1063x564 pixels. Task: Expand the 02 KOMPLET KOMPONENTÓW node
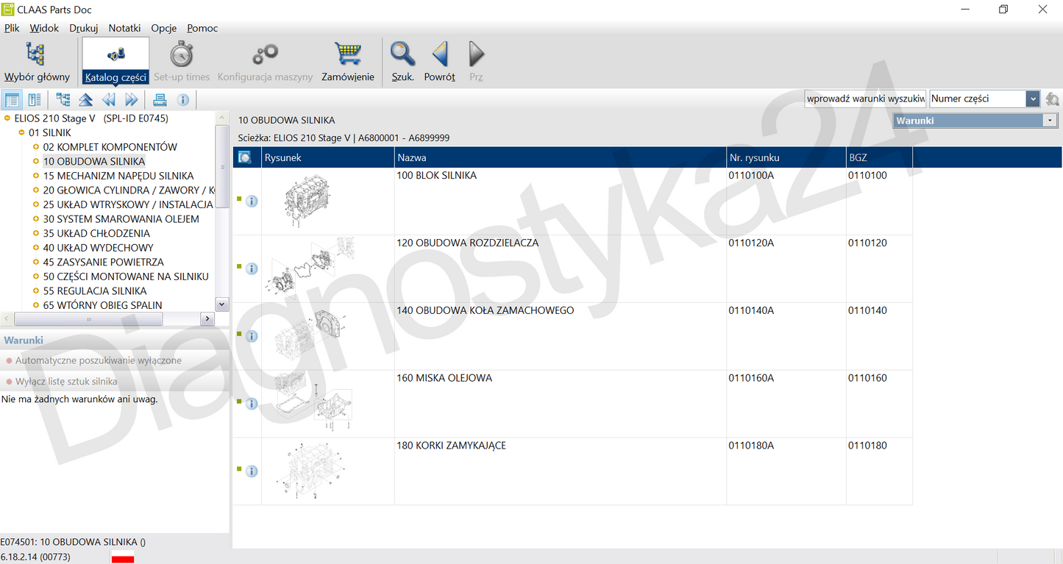tap(36, 147)
